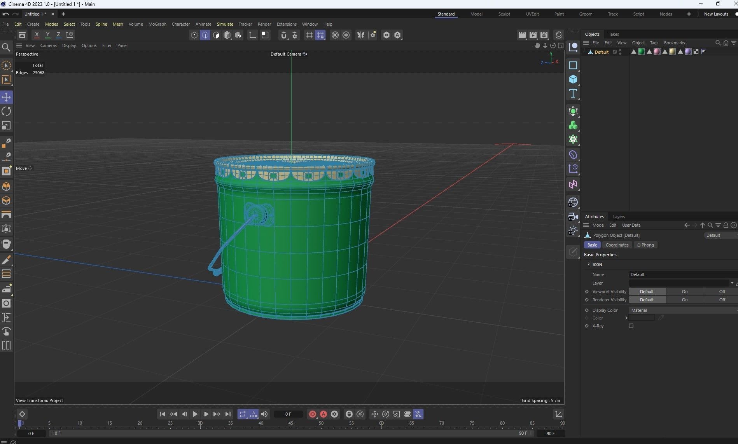Click the search icon in Objects panel
Screen dimensions: 738x444
click(718, 43)
